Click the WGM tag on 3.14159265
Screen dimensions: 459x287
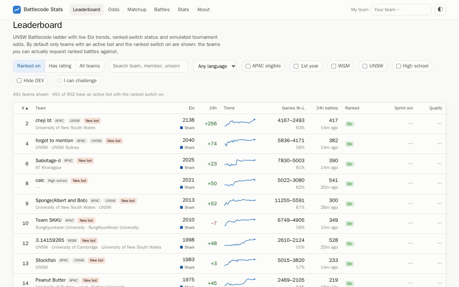coord(72,241)
